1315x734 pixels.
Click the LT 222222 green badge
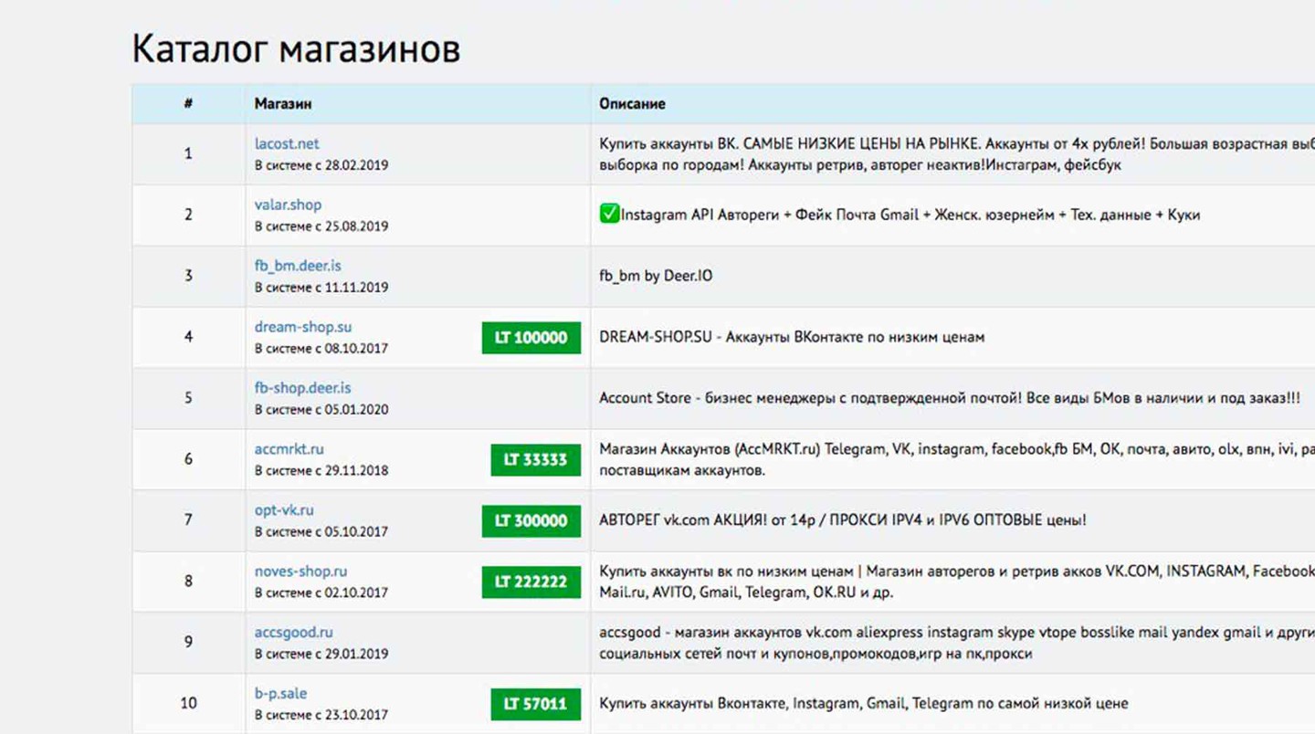(531, 582)
